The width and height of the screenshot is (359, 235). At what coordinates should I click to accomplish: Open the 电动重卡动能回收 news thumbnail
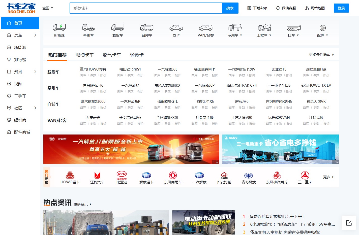(x=203, y=223)
